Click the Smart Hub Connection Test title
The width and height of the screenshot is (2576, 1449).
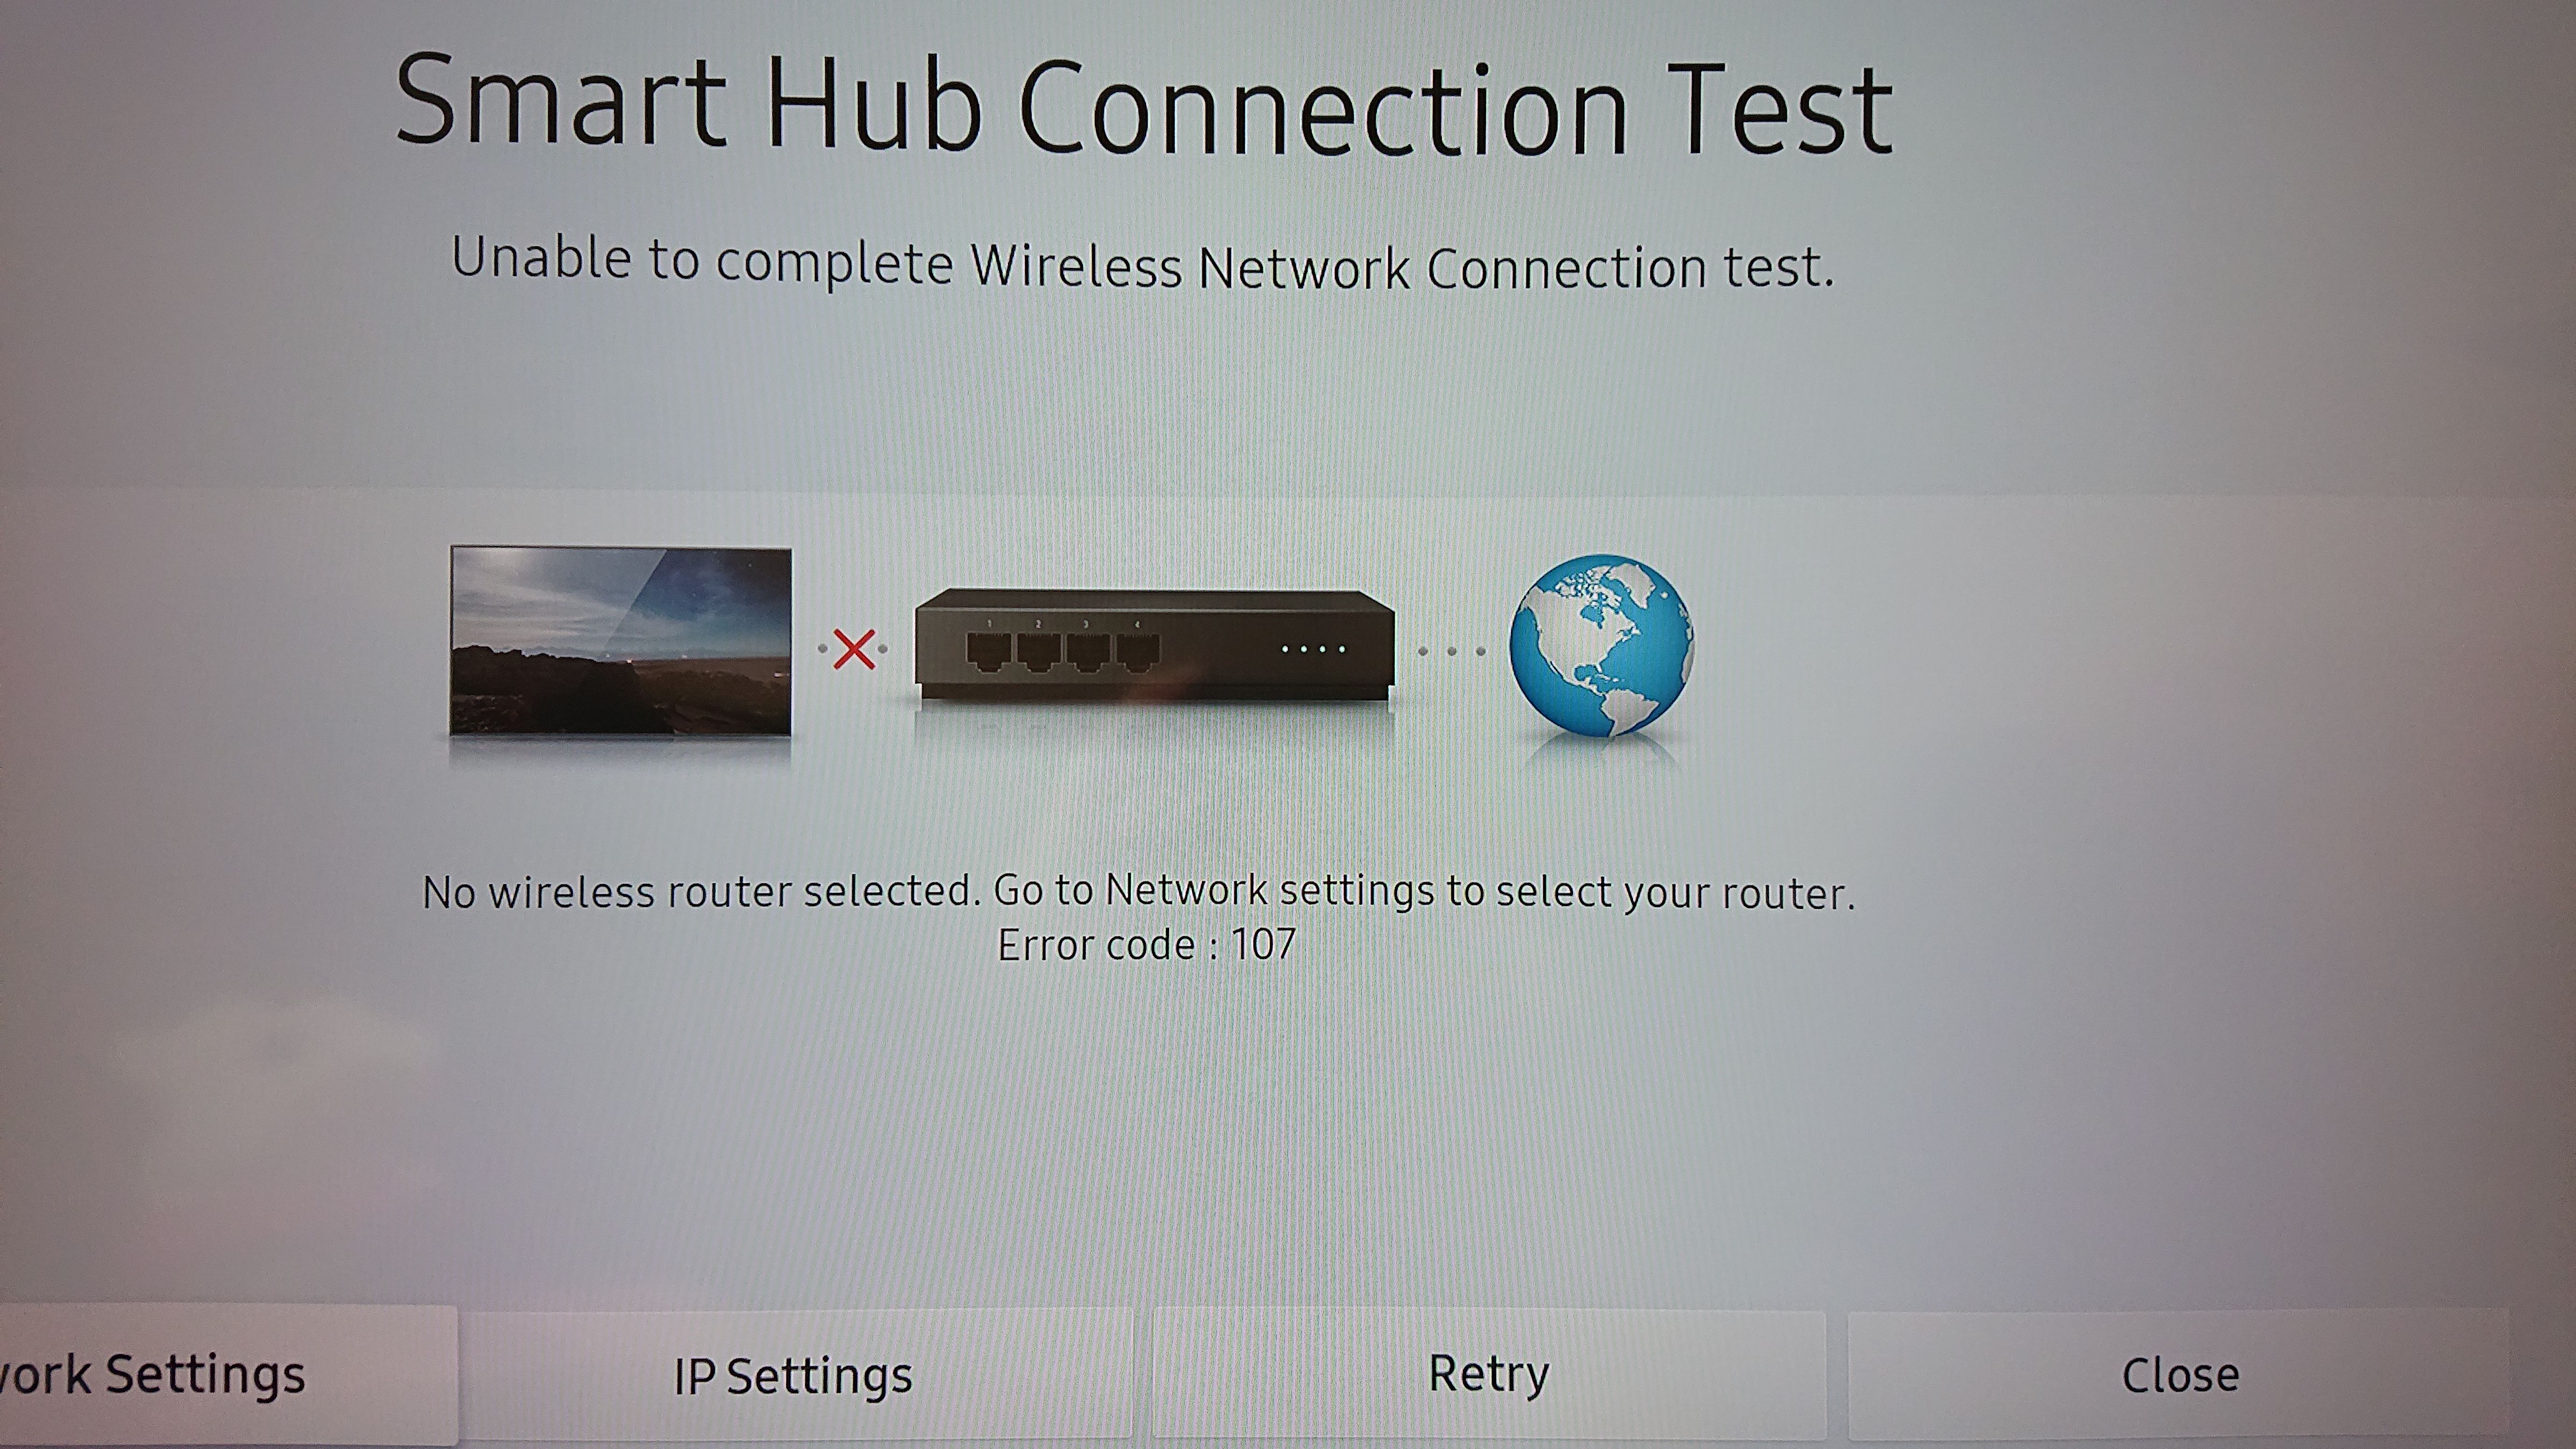pos(1144,106)
